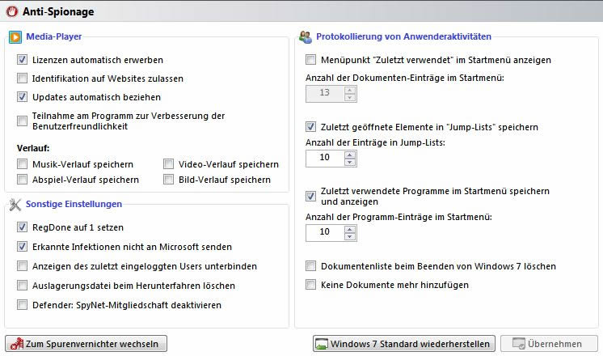The width and height of the screenshot is (603, 356).
Task: Check Keine Dokumente mehr hinzufügen
Action: pos(310,285)
